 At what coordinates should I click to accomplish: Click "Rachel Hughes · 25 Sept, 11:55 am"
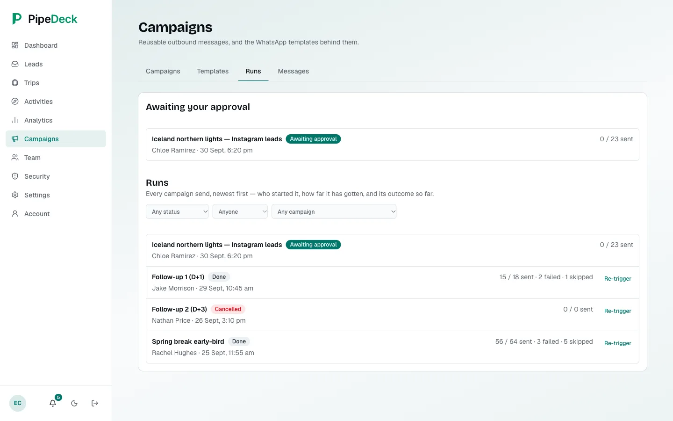click(203, 353)
